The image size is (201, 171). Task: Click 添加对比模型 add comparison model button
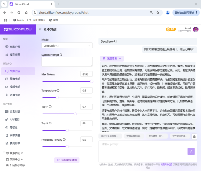tap(67, 160)
